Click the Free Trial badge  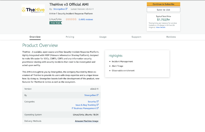click(56, 23)
